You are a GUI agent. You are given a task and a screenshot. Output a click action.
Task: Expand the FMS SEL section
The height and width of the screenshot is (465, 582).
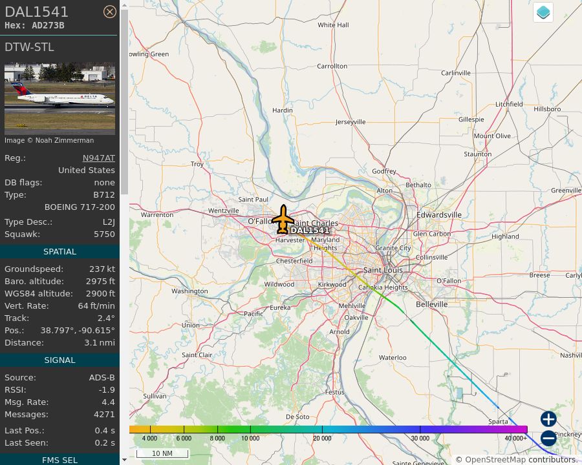coord(59,460)
